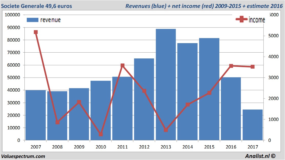Screen dimensions: 285x160
Task: Click the 'income' legend label
Action: (257, 20)
